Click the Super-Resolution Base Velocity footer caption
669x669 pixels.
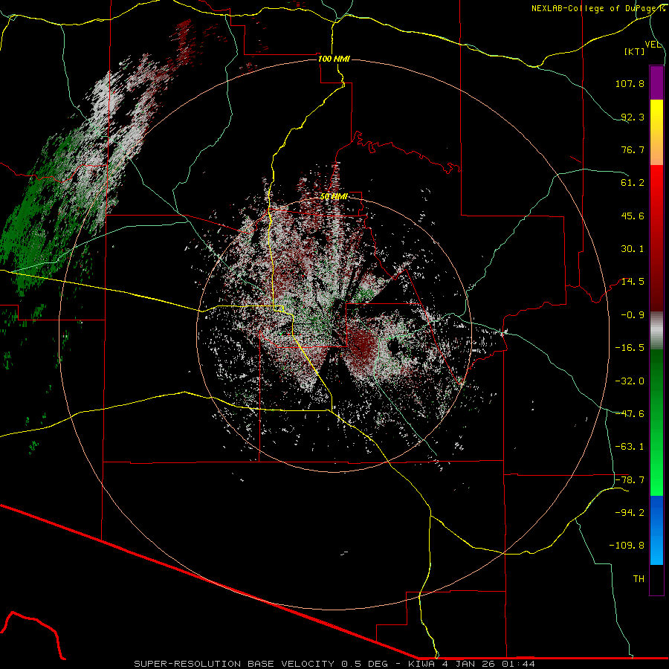pyautogui.click(x=334, y=664)
